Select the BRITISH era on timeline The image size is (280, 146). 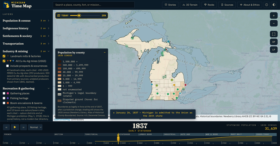69,135
